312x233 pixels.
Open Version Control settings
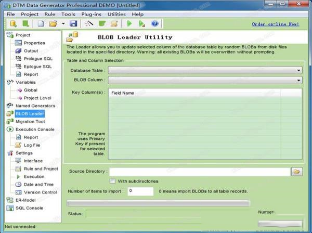point(41,192)
